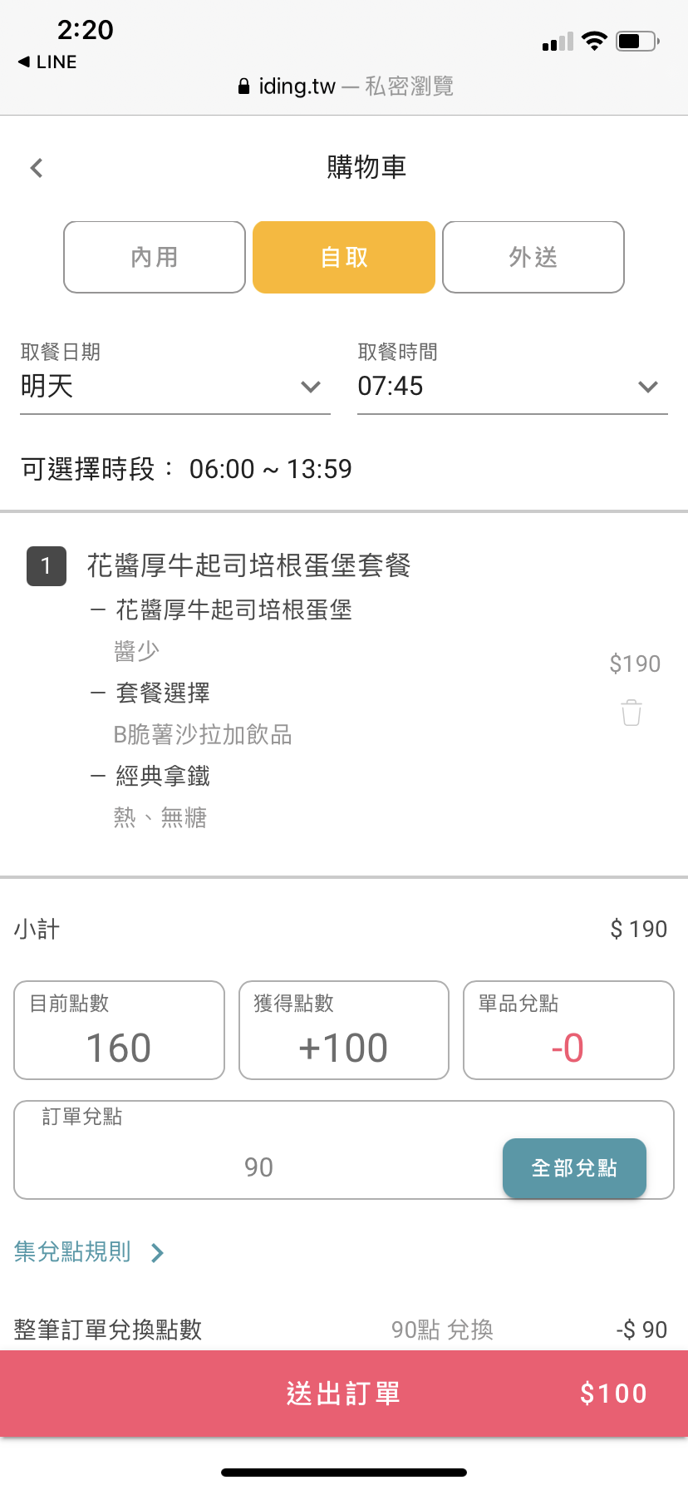
Task: Open the 取餐時間 pickup time dropdown
Action: click(512, 387)
